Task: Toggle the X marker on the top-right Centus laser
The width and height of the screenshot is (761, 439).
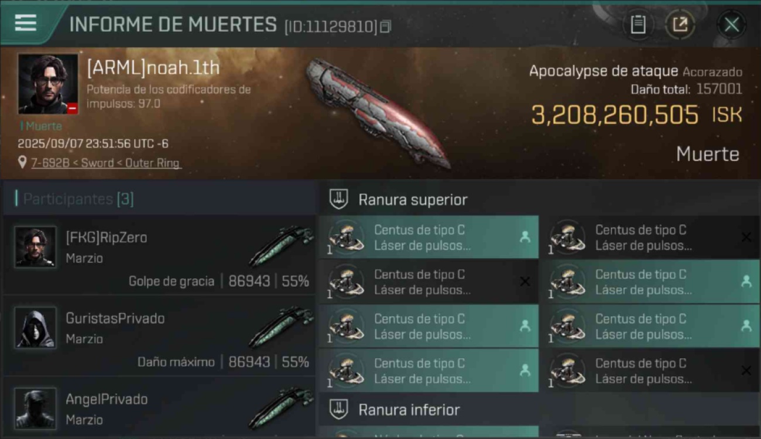Action: [x=746, y=237]
